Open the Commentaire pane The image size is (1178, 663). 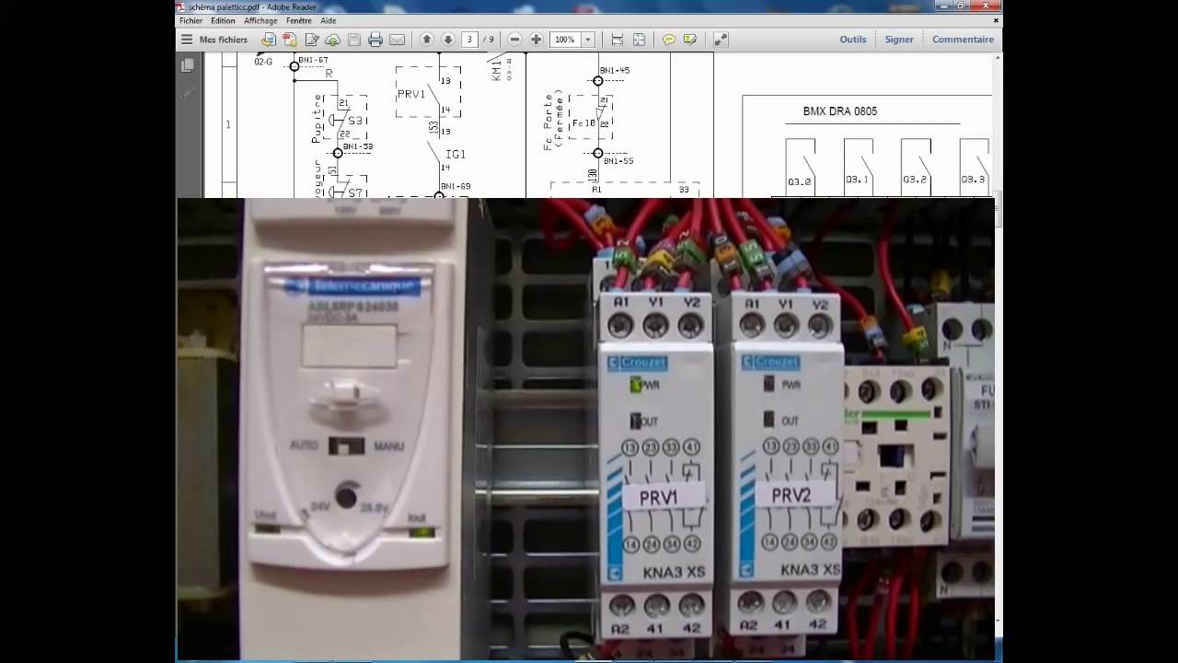[963, 40]
